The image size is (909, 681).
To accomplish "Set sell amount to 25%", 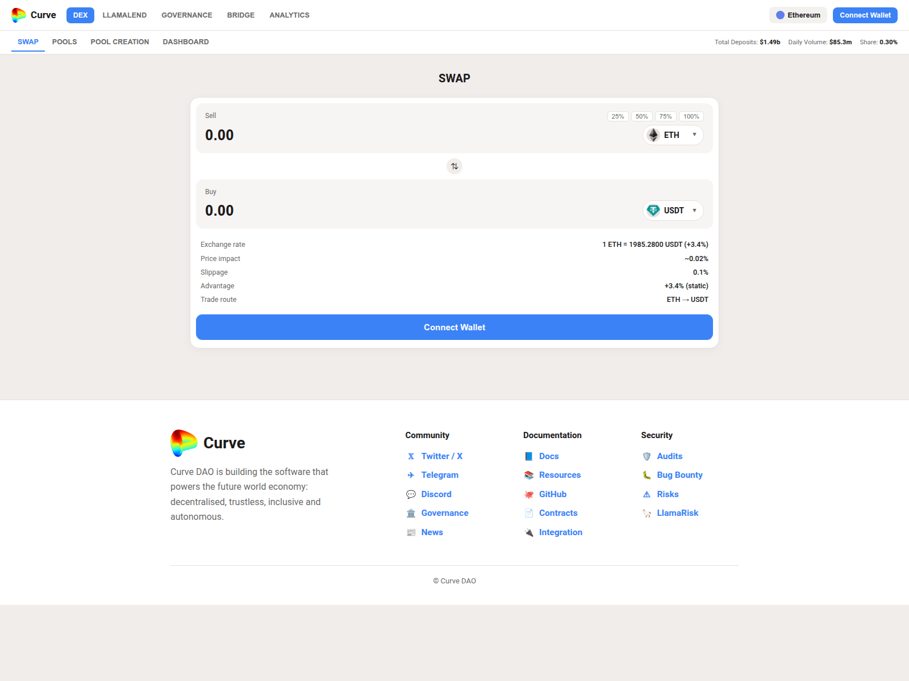I will tap(618, 116).
